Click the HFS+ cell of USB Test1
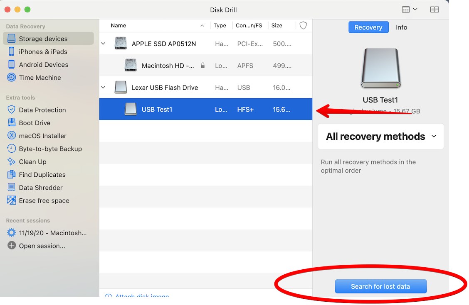Viewport: 469px width, 305px height. [245, 110]
